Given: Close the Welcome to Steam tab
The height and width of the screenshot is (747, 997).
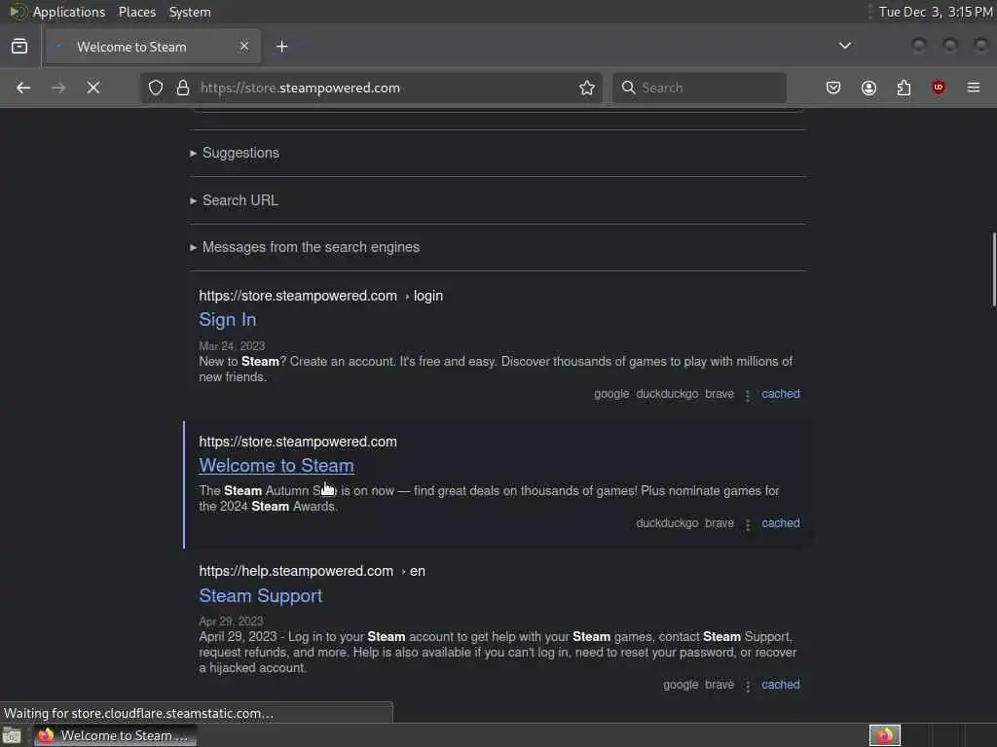Looking at the screenshot, I should tap(244, 46).
